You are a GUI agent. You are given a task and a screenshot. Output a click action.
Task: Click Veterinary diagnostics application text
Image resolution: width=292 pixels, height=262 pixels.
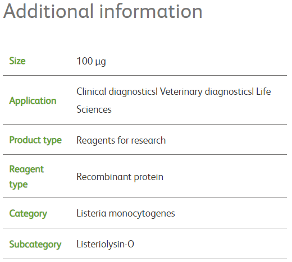coord(206,92)
